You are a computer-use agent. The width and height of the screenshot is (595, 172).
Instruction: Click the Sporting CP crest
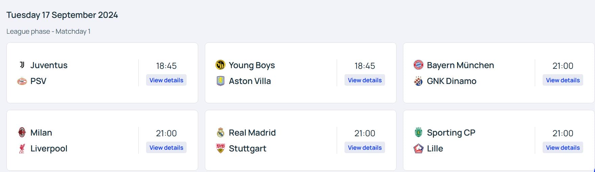419,132
